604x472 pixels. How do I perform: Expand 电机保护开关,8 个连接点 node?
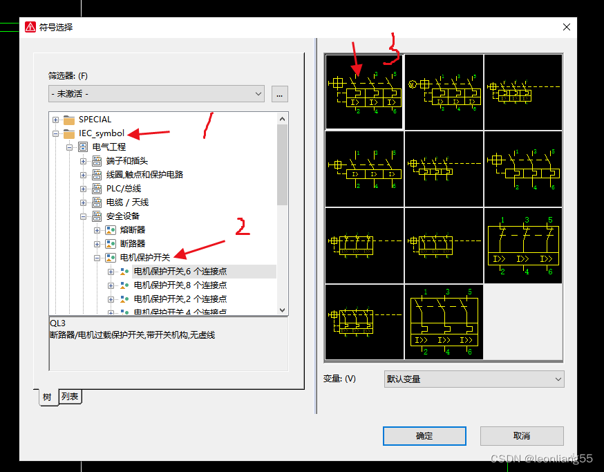pyautogui.click(x=111, y=285)
